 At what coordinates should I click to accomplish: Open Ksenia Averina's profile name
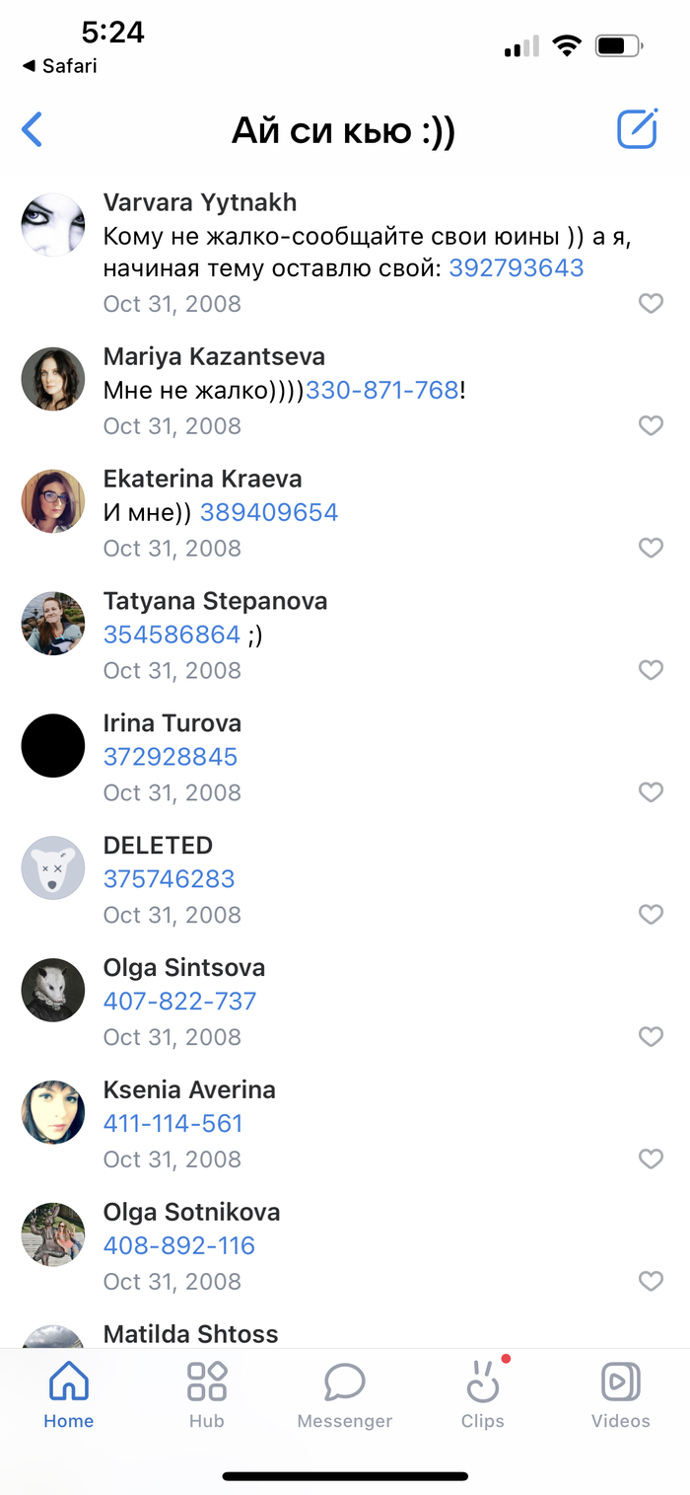coord(189,1090)
